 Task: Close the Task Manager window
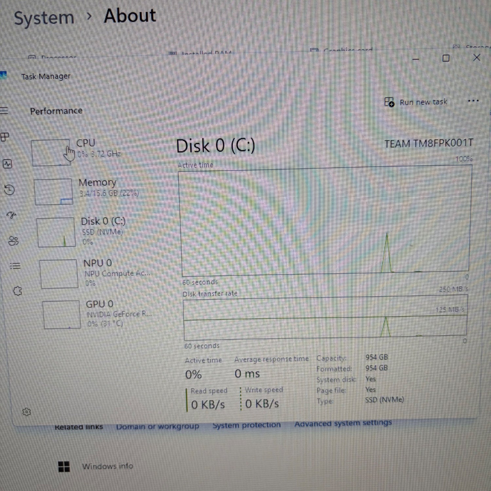pos(477,58)
